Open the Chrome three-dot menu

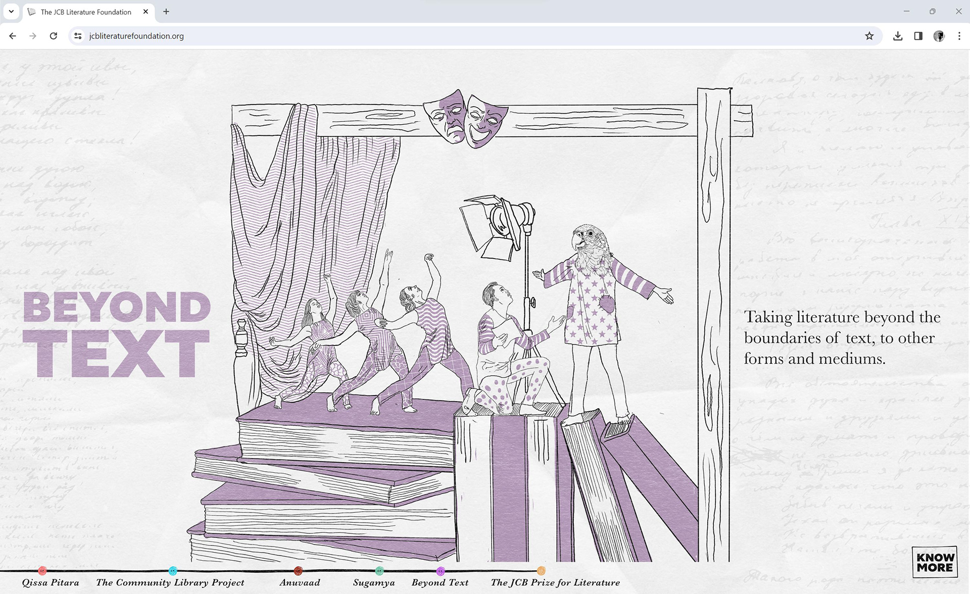959,36
